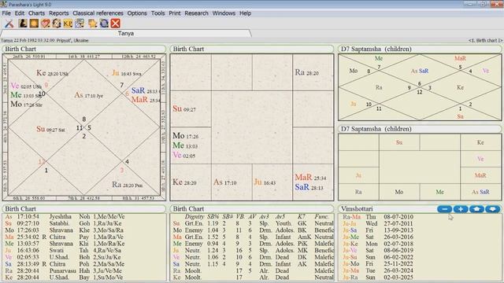
Task: Click 'Ra 28:20 Pun' in the diamond chart
Action: [128, 185]
